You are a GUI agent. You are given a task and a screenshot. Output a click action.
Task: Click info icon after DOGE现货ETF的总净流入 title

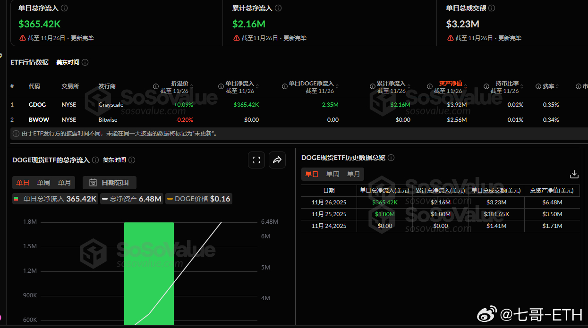95,160
